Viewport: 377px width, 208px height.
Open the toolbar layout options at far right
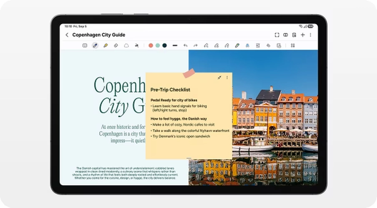click(292, 45)
